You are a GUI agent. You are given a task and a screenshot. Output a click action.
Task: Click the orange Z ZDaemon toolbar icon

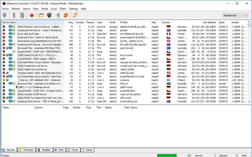(76, 15)
